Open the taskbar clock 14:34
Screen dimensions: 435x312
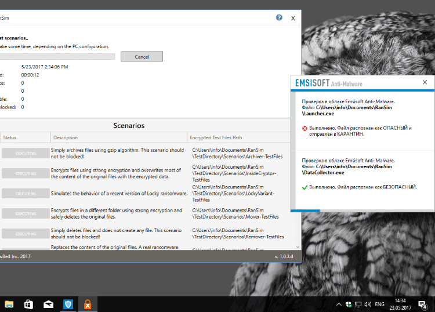(400, 304)
